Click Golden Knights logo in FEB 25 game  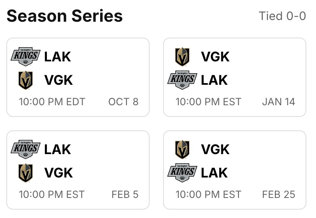pyautogui.click(x=182, y=150)
